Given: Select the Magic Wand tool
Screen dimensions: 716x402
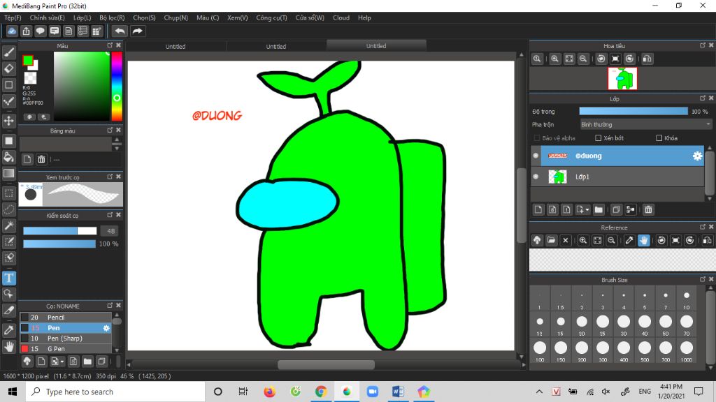Looking at the screenshot, I should (x=8, y=225).
